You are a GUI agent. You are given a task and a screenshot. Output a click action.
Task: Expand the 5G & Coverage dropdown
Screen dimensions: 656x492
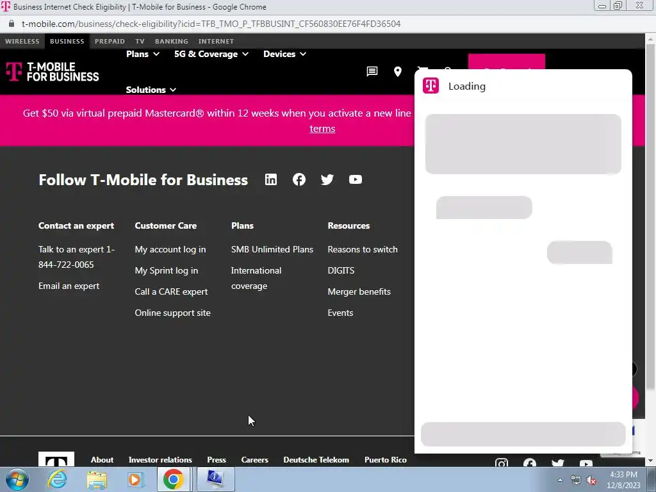(x=211, y=54)
